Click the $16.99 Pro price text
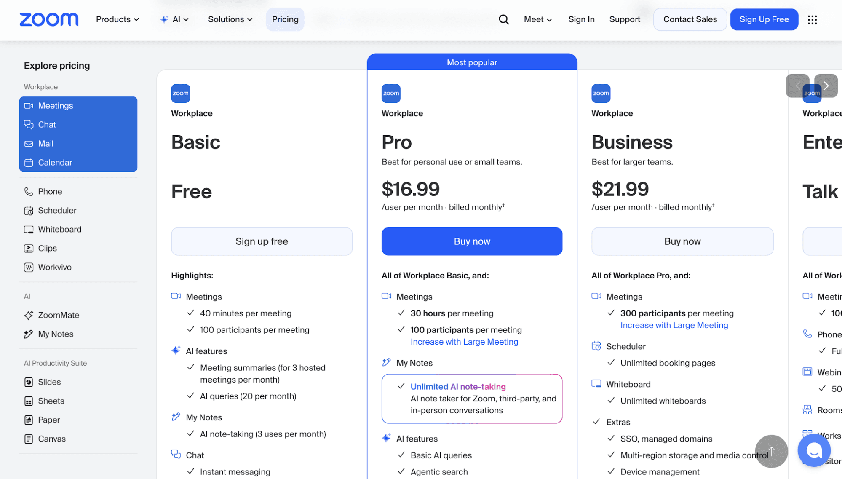The width and height of the screenshot is (842, 479). tap(411, 189)
